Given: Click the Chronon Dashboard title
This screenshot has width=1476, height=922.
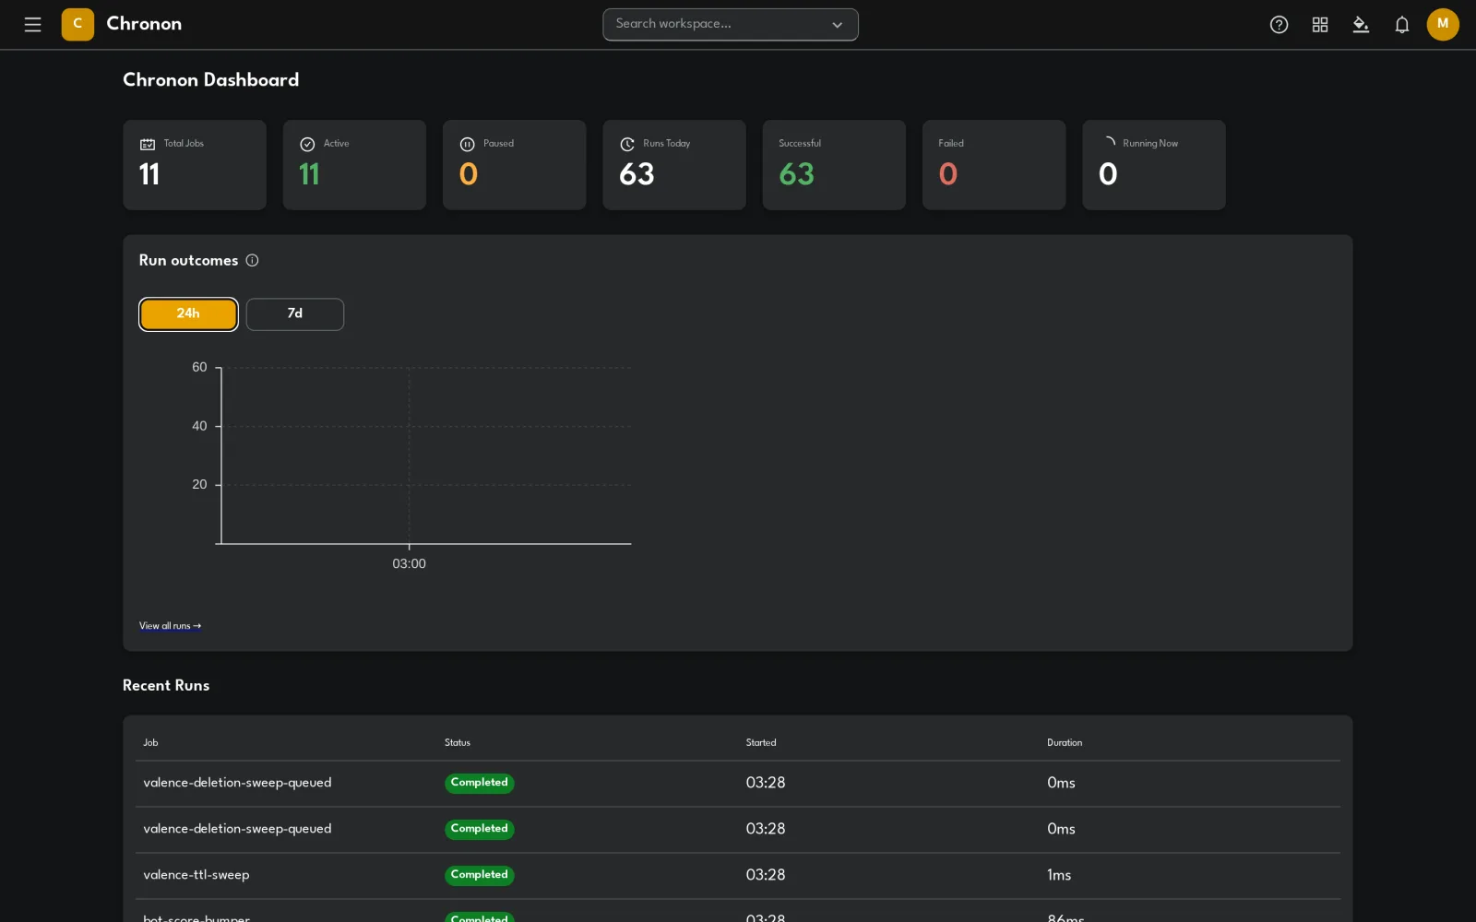Looking at the screenshot, I should click(x=211, y=80).
